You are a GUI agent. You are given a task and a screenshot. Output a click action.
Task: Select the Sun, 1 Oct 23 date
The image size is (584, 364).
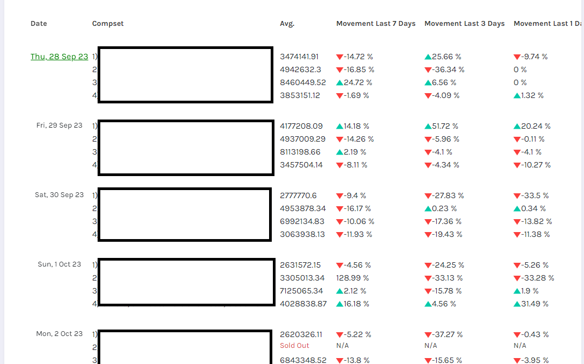click(59, 264)
